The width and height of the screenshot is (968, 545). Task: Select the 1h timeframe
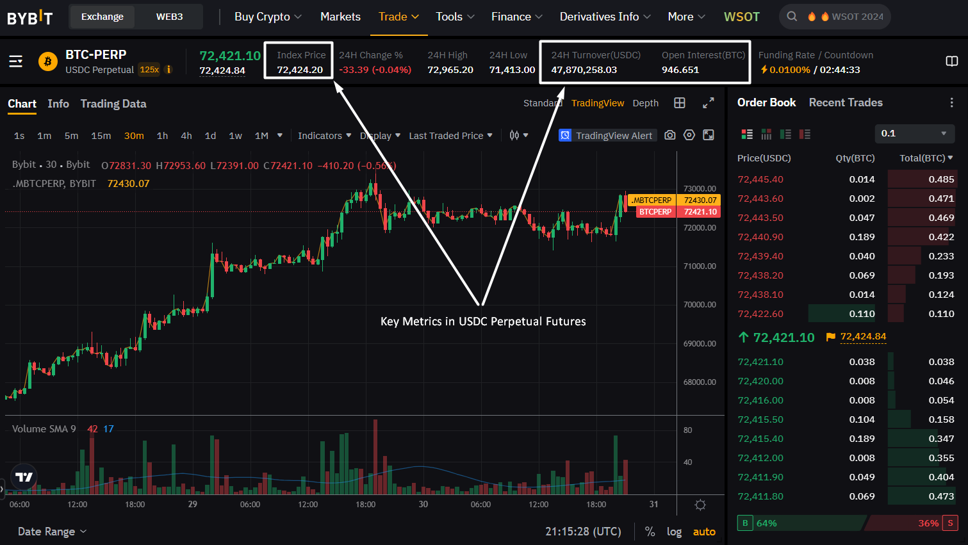pyautogui.click(x=163, y=136)
